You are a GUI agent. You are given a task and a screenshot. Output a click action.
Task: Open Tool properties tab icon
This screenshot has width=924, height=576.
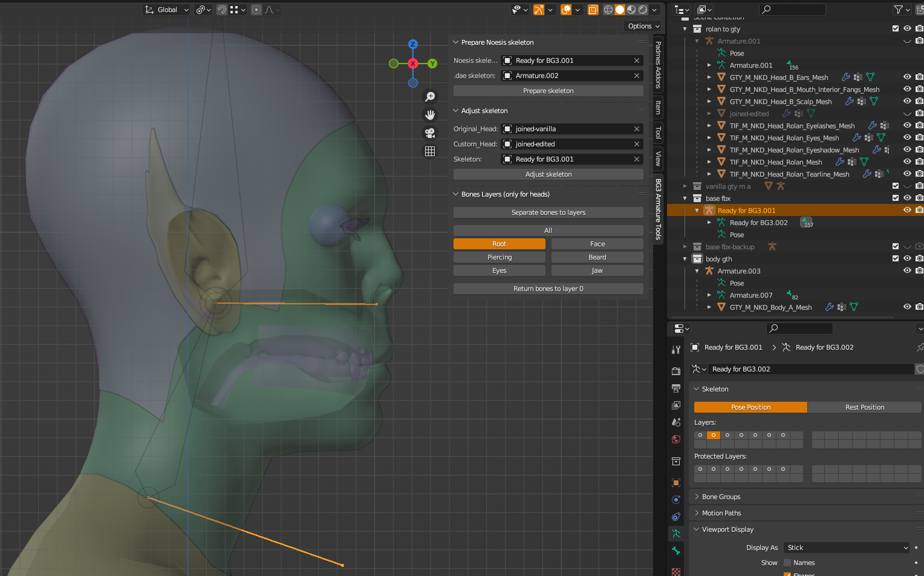676,350
